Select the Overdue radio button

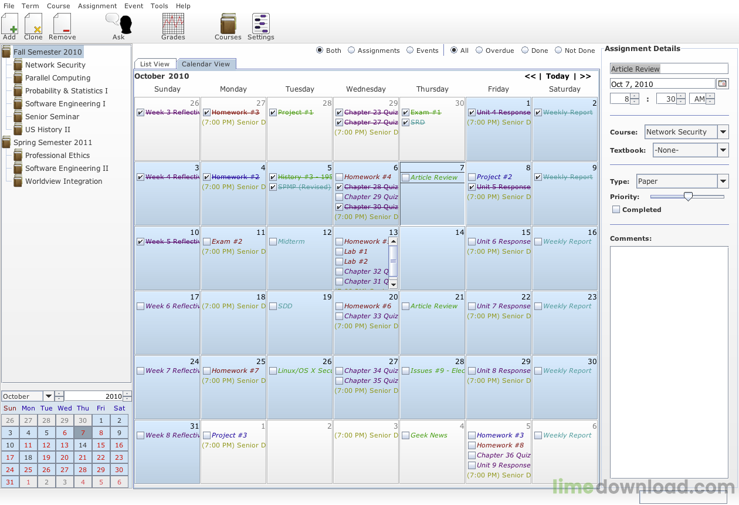(x=479, y=51)
